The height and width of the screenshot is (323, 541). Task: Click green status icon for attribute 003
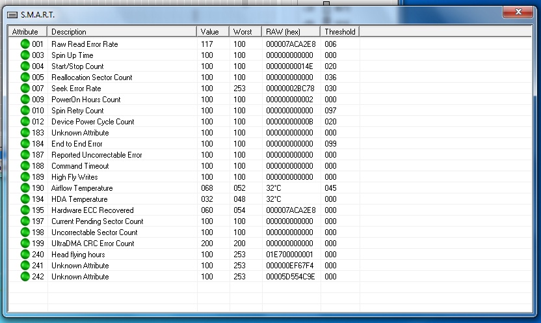coord(25,55)
